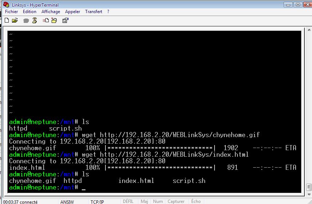Click the terminal cursor at last prompt

click(84, 189)
